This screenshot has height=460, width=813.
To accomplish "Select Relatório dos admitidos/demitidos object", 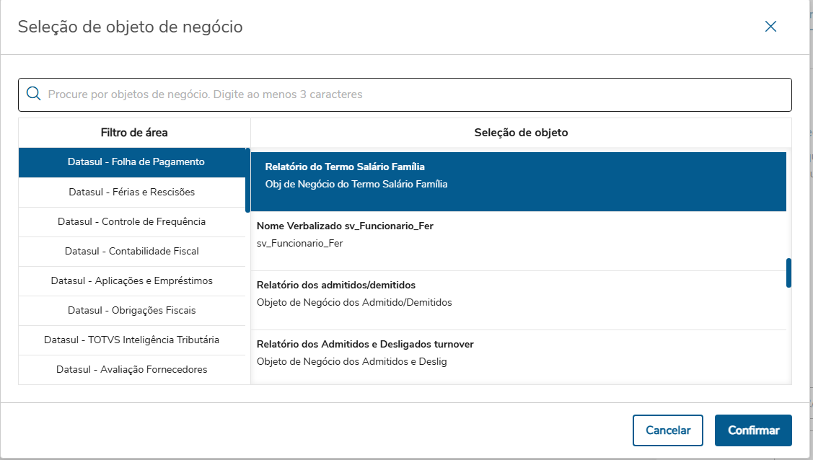I will (x=518, y=293).
